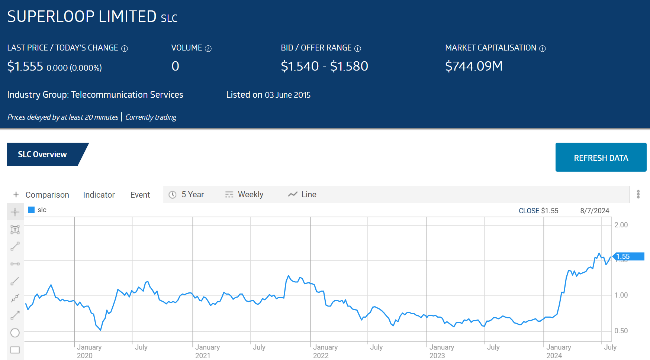Image resolution: width=650 pixels, height=360 pixels.
Task: Choose the extended line with squares tool
Action: coord(15,298)
